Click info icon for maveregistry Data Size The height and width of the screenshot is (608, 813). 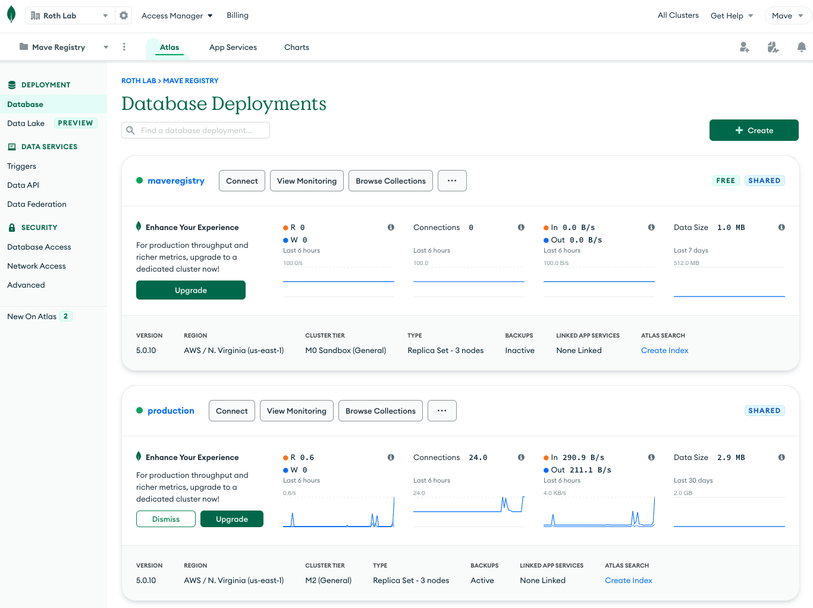point(781,227)
